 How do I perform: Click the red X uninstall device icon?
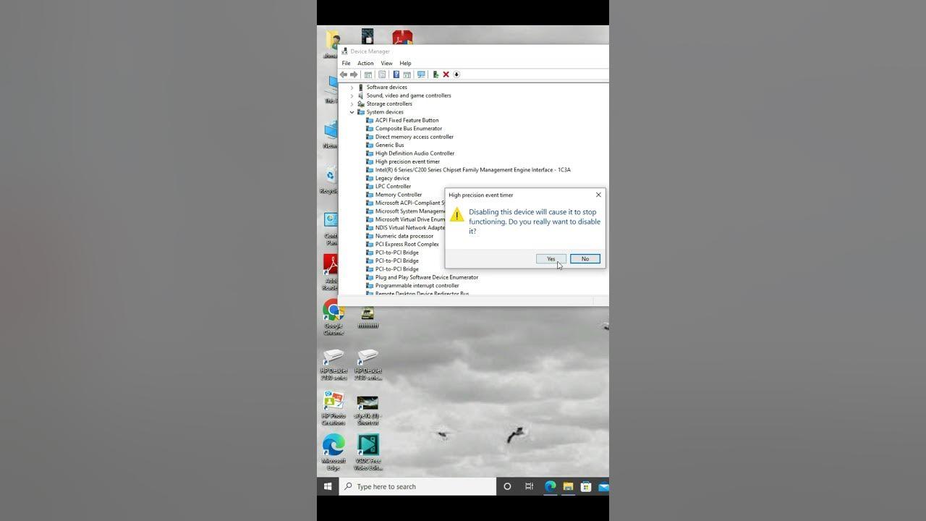[x=446, y=75]
